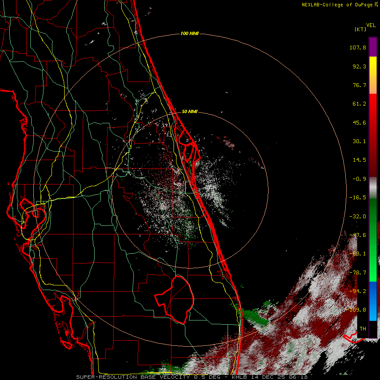Image resolution: width=380 pixels, height=380 pixels.
Task: Select the -109.8 velocity scale value
Action: (356, 310)
